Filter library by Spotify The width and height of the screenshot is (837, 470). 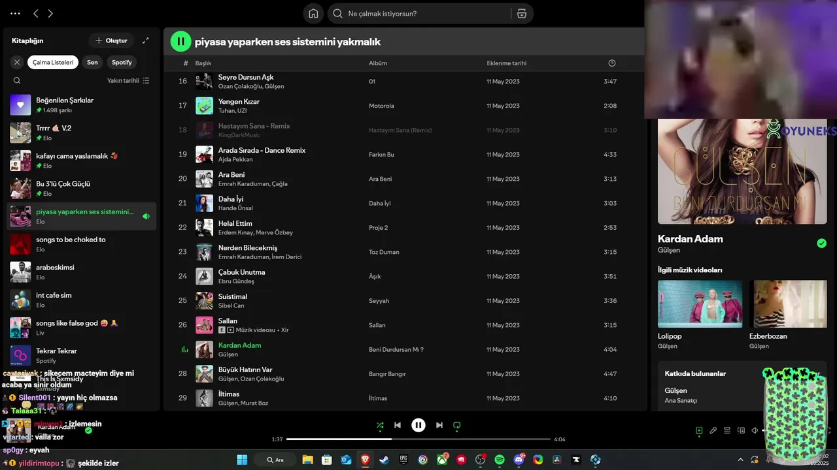122,62
